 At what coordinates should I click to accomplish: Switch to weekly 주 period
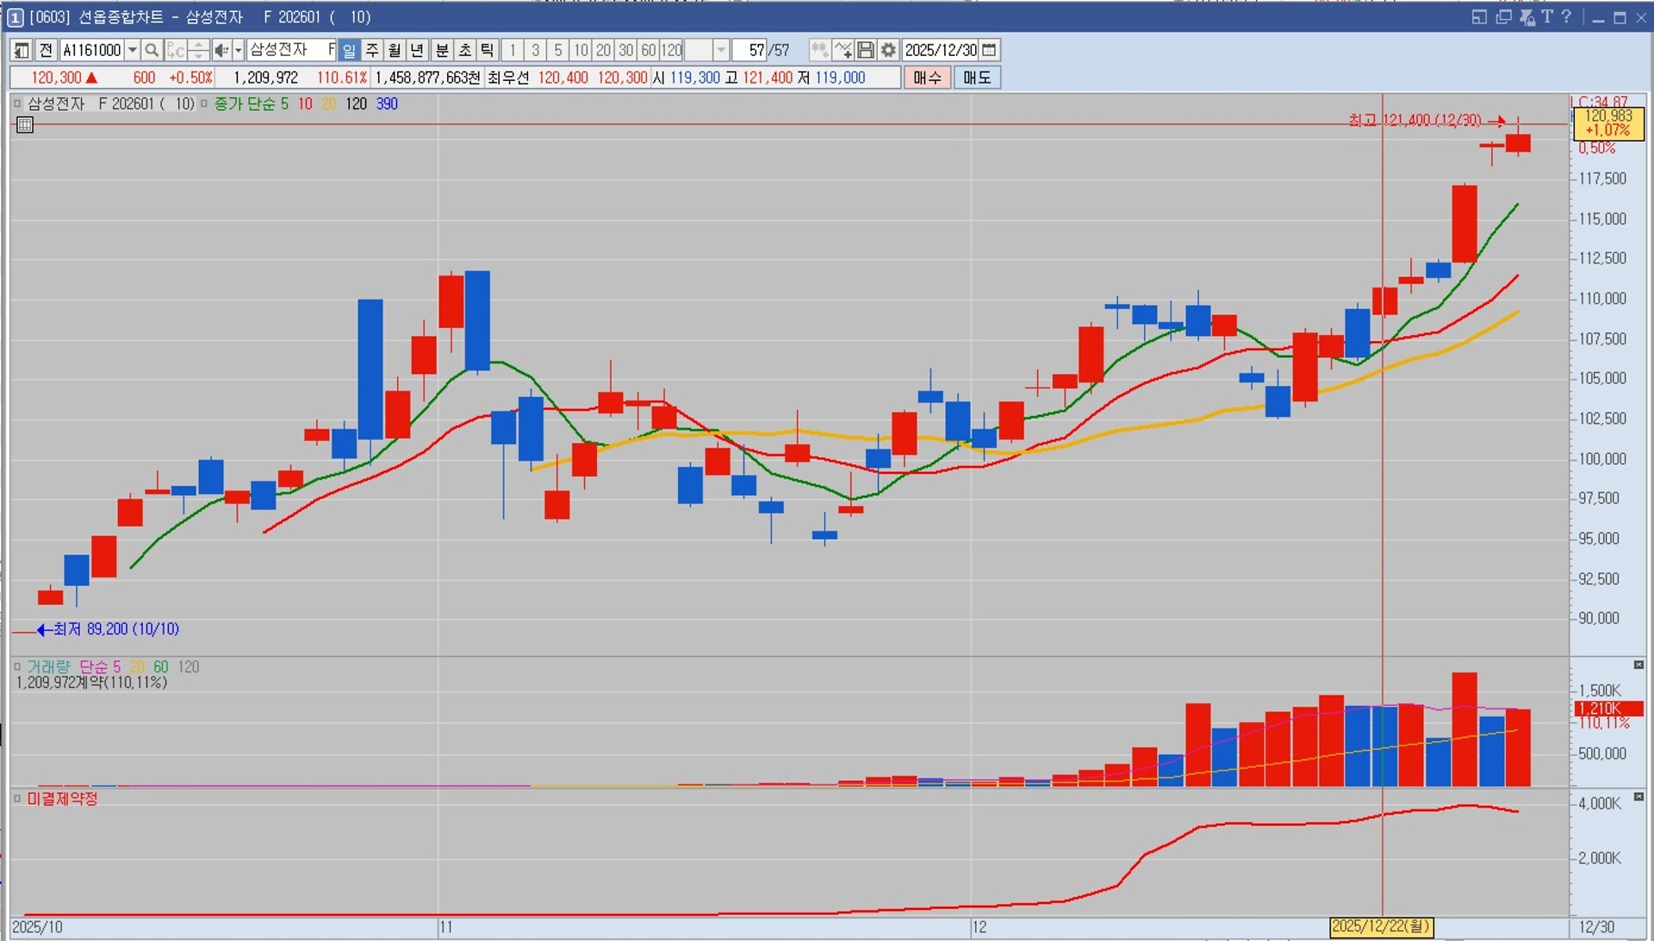(372, 50)
